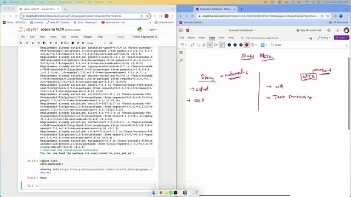The width and height of the screenshot is (351, 197).
Task: Switch to the OneNote Help tab
Action: pos(231,38)
